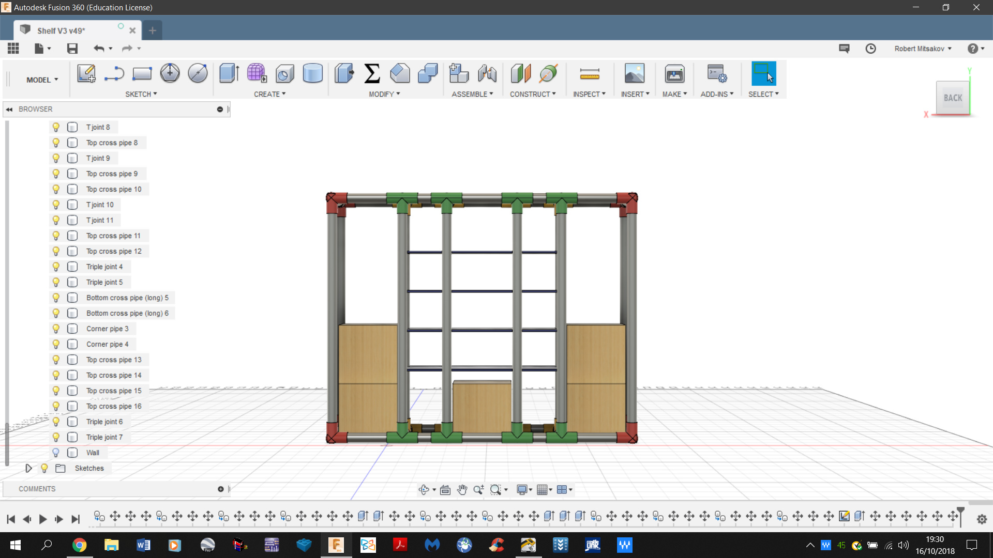
Task: Select the Fillet tool
Action: coord(400,73)
